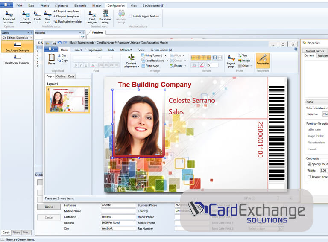Click Send backward
The height and width of the screenshot is (242, 328).
coord(153,61)
